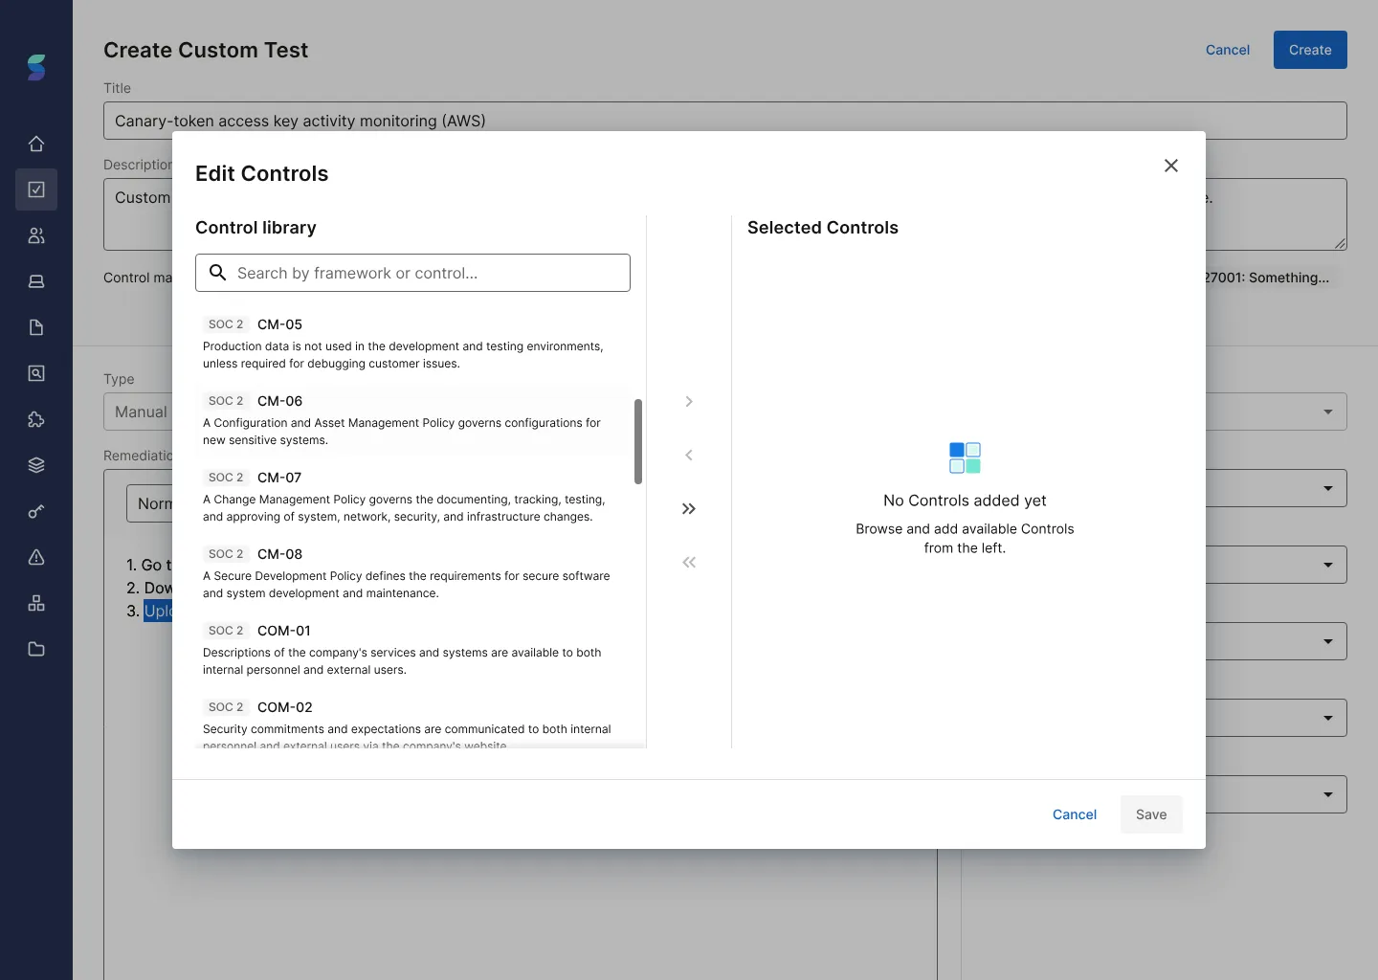Click the add-all double chevron arrow
1378x980 pixels.
[x=689, y=508]
